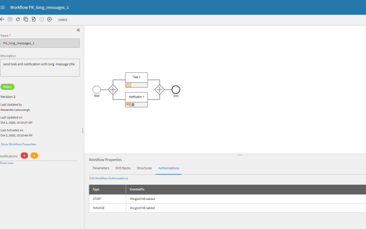Click the Description text area

tap(40, 67)
